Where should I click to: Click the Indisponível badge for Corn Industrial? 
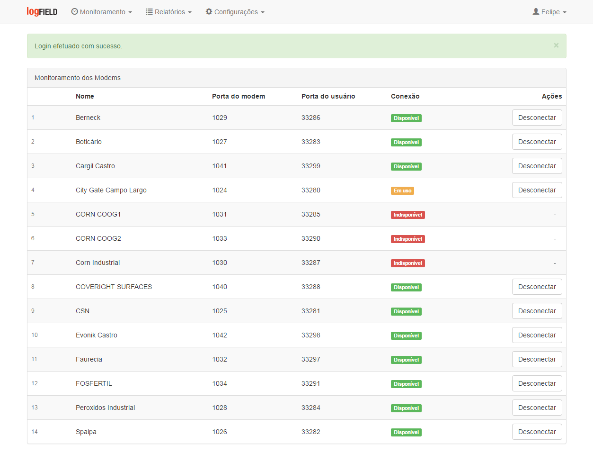coord(408,263)
